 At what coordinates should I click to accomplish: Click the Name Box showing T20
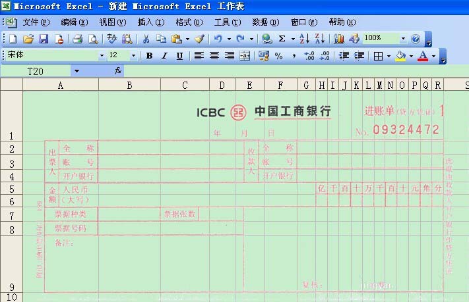pos(36,71)
